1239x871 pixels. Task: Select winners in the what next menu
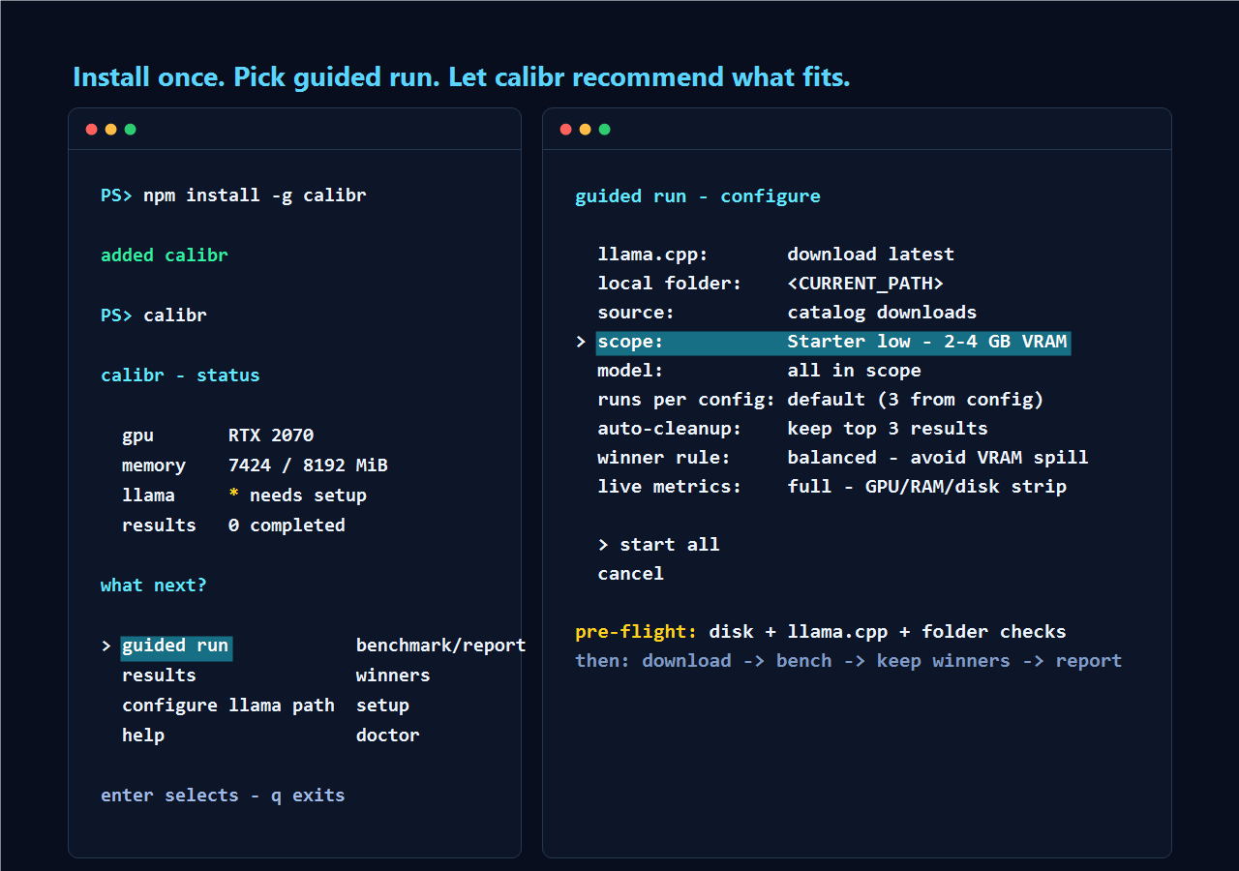393,676
